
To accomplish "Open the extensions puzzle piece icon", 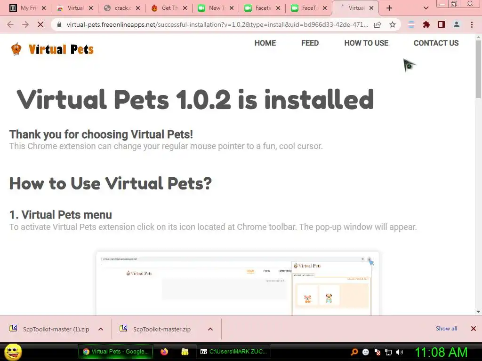I will click(x=426, y=24).
